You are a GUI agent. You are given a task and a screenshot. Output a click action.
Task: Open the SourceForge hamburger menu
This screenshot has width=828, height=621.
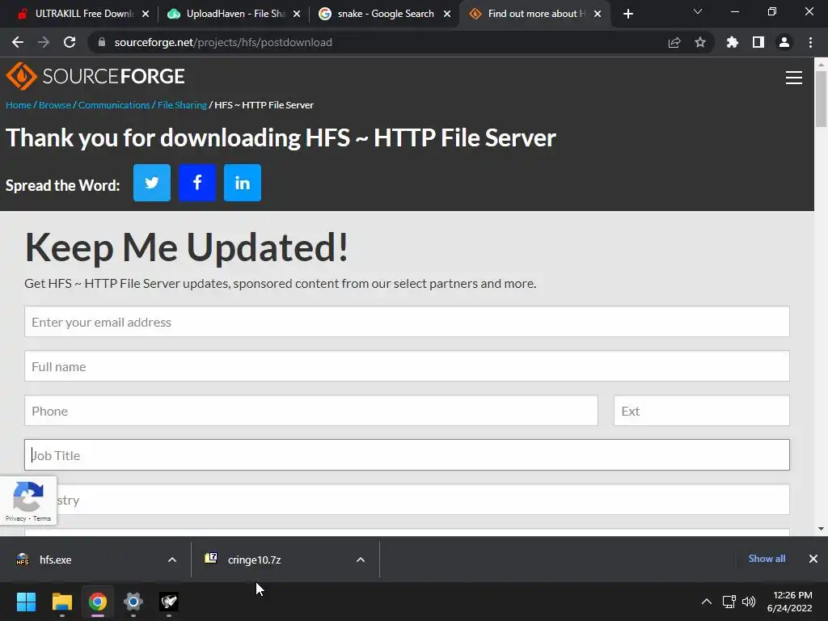[794, 78]
